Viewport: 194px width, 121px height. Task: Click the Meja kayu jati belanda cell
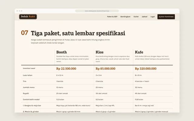(73, 106)
